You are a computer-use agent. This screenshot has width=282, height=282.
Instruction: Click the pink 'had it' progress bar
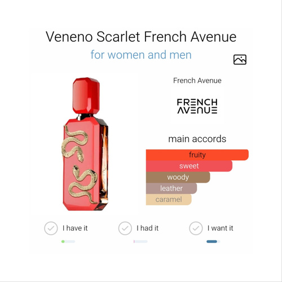coord(140,241)
